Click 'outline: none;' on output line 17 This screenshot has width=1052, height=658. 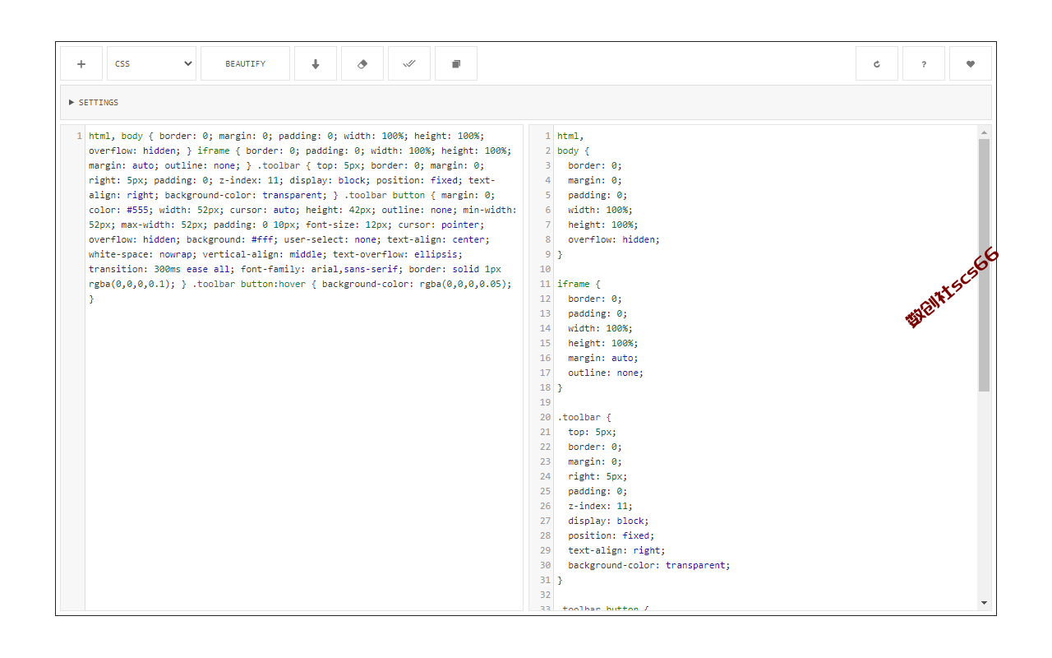tap(606, 373)
